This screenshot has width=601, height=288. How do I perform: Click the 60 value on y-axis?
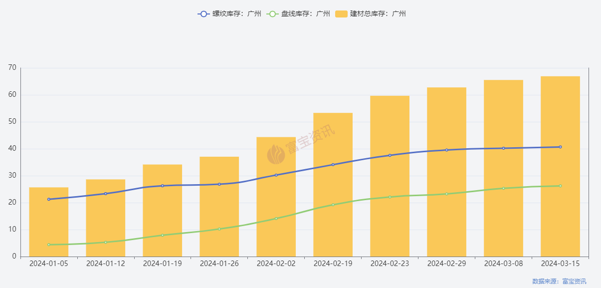pos(12,95)
